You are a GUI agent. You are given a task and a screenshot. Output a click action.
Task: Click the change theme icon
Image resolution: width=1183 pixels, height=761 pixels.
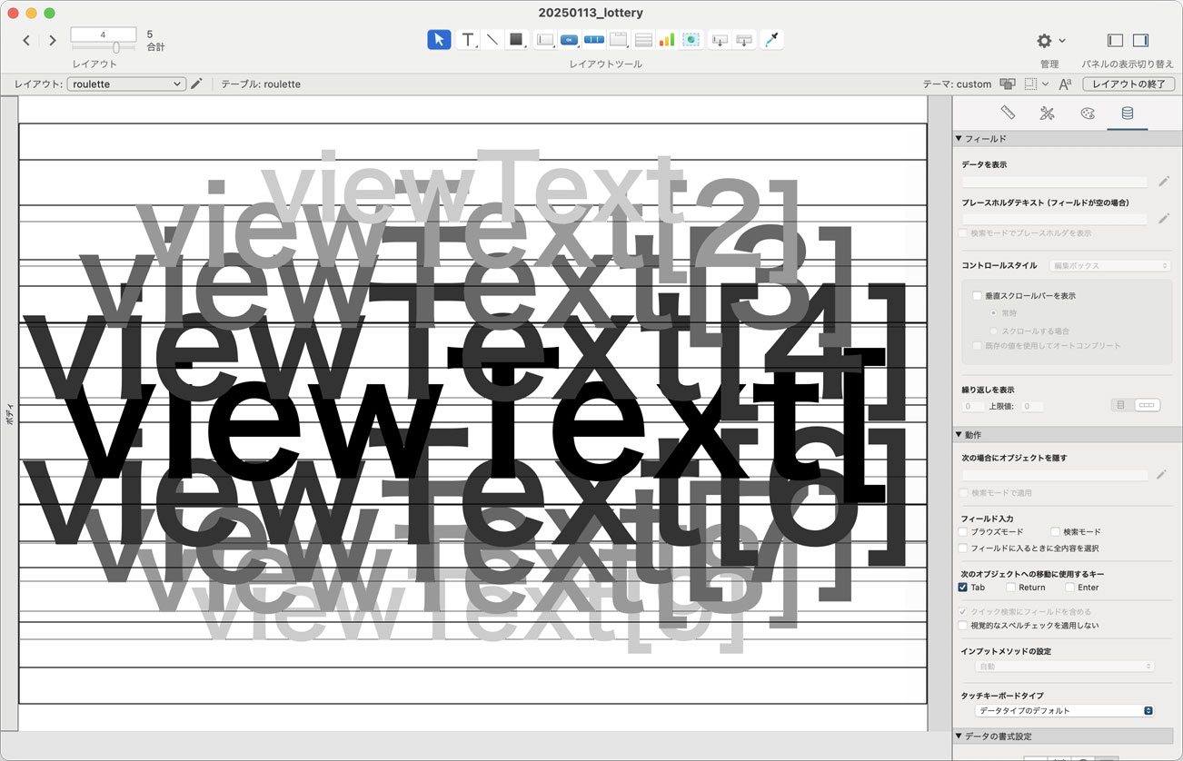(1007, 84)
